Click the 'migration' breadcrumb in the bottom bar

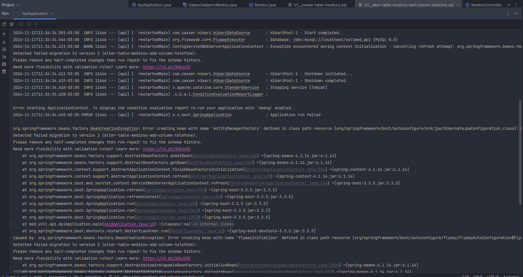93,276
